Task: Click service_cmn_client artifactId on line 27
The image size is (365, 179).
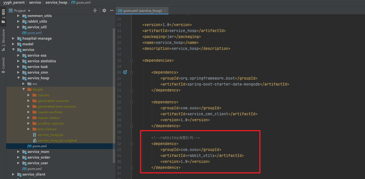Action: pyautogui.click(x=208, y=114)
